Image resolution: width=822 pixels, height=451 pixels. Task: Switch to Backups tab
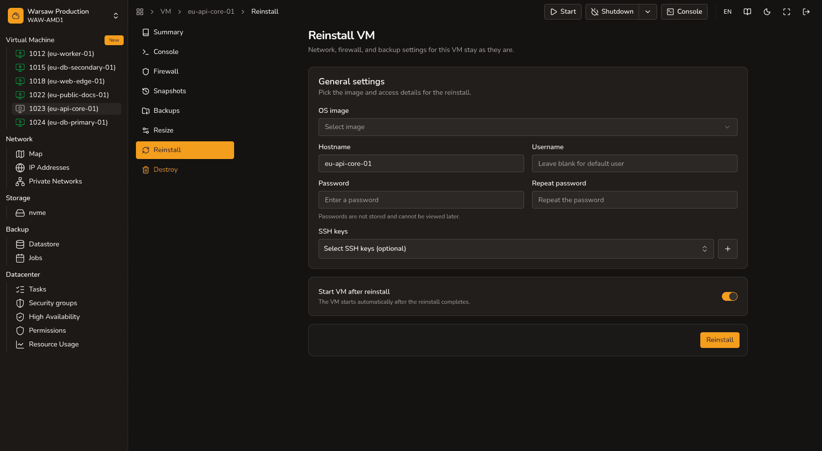pyautogui.click(x=185, y=111)
